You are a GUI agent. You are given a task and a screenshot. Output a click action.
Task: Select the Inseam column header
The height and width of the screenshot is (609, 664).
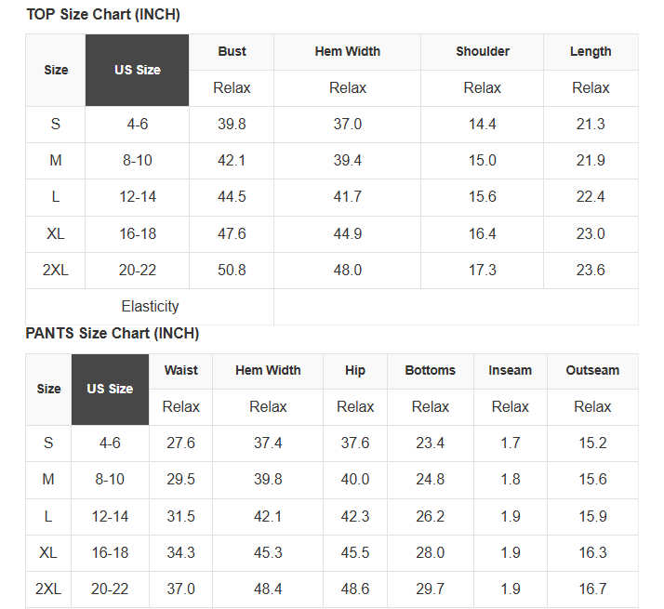pyautogui.click(x=510, y=370)
